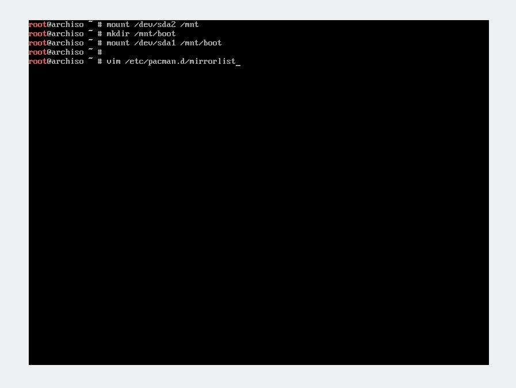Click the /mnt target after /dev/sda2
Image resolution: width=516 pixels, height=388 pixels.
[x=189, y=25]
